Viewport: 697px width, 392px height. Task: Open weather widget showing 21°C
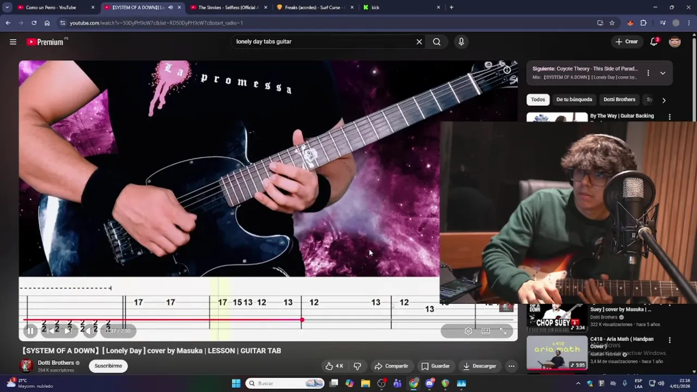[30, 383]
